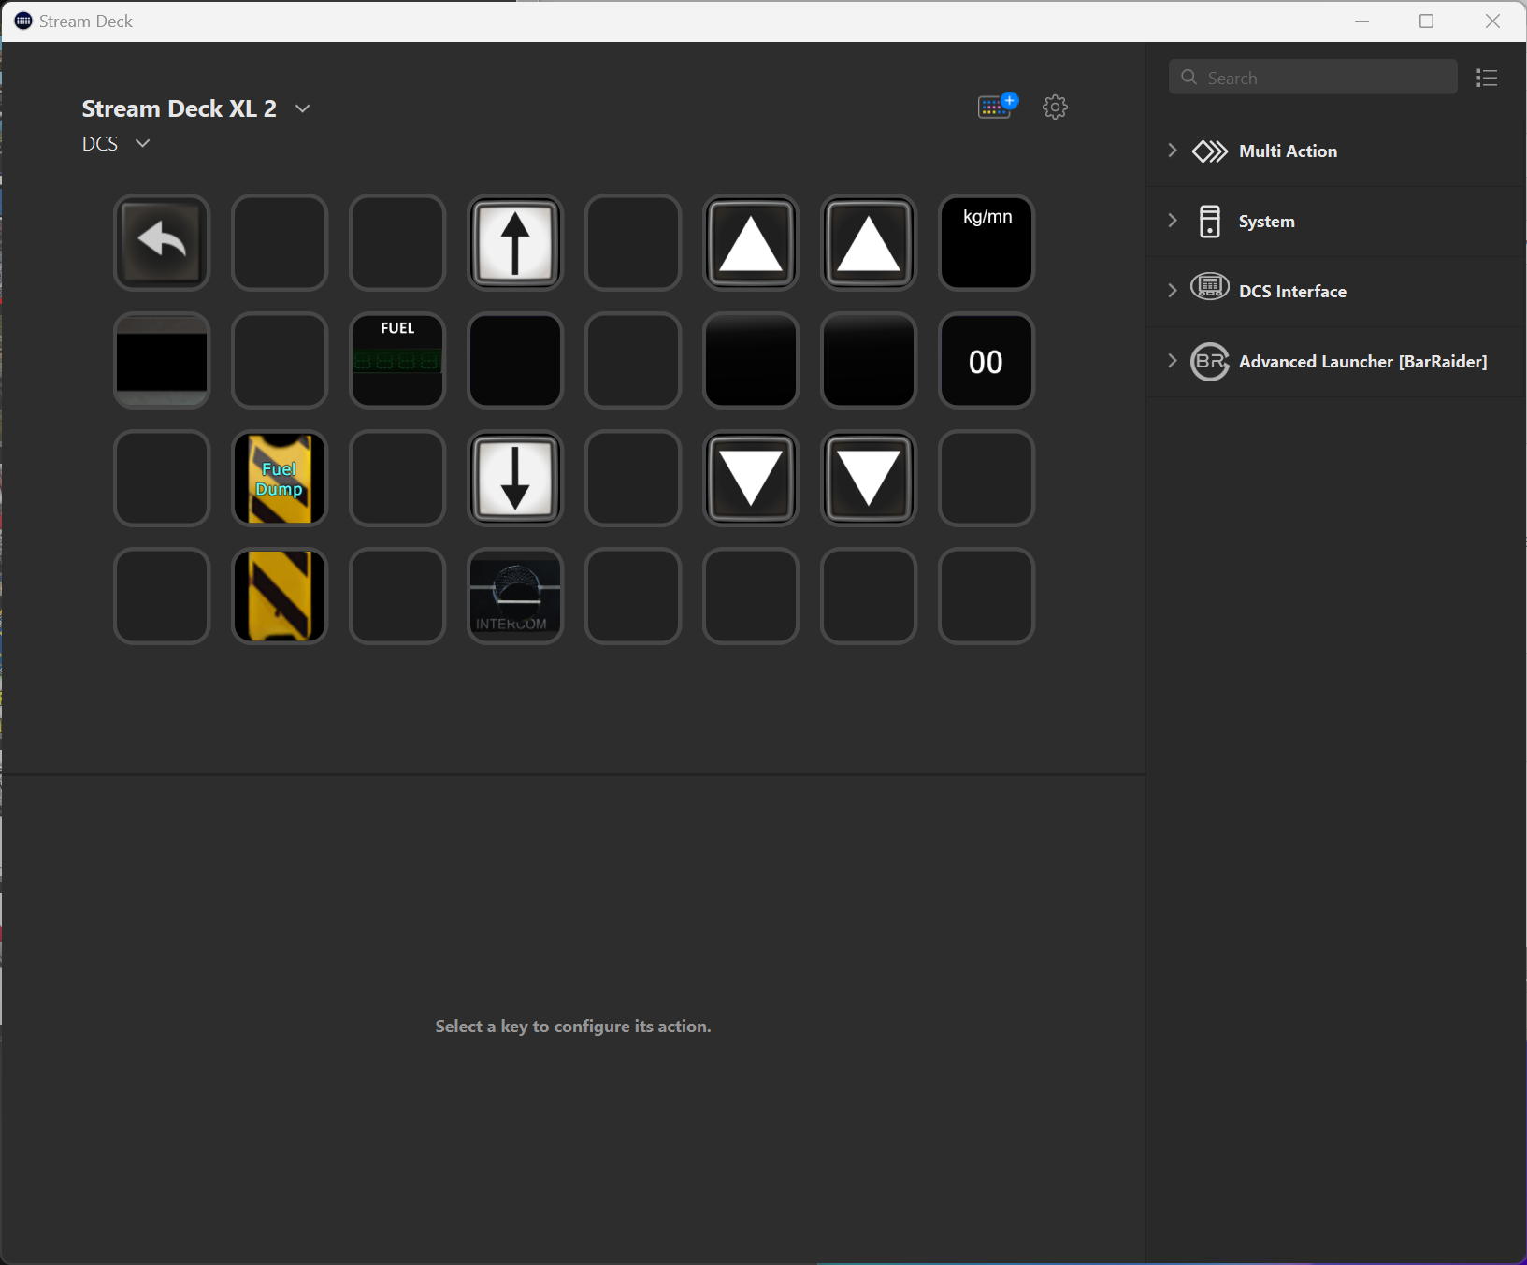This screenshot has height=1265, width=1527.
Task: Select the kg/mn key
Action: (987, 242)
